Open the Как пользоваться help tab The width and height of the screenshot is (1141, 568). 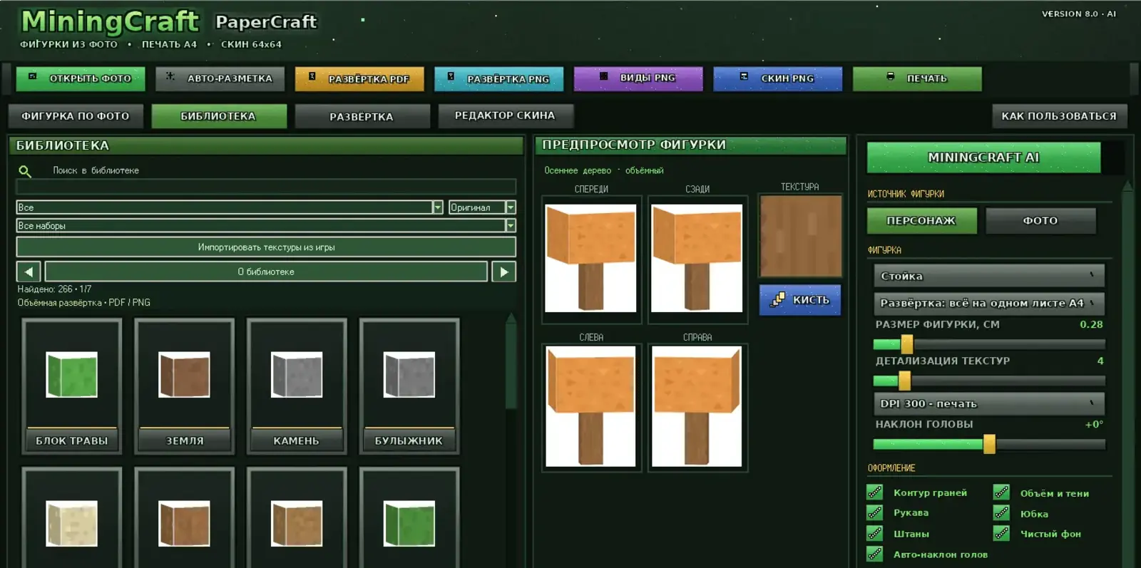pyautogui.click(x=1060, y=116)
